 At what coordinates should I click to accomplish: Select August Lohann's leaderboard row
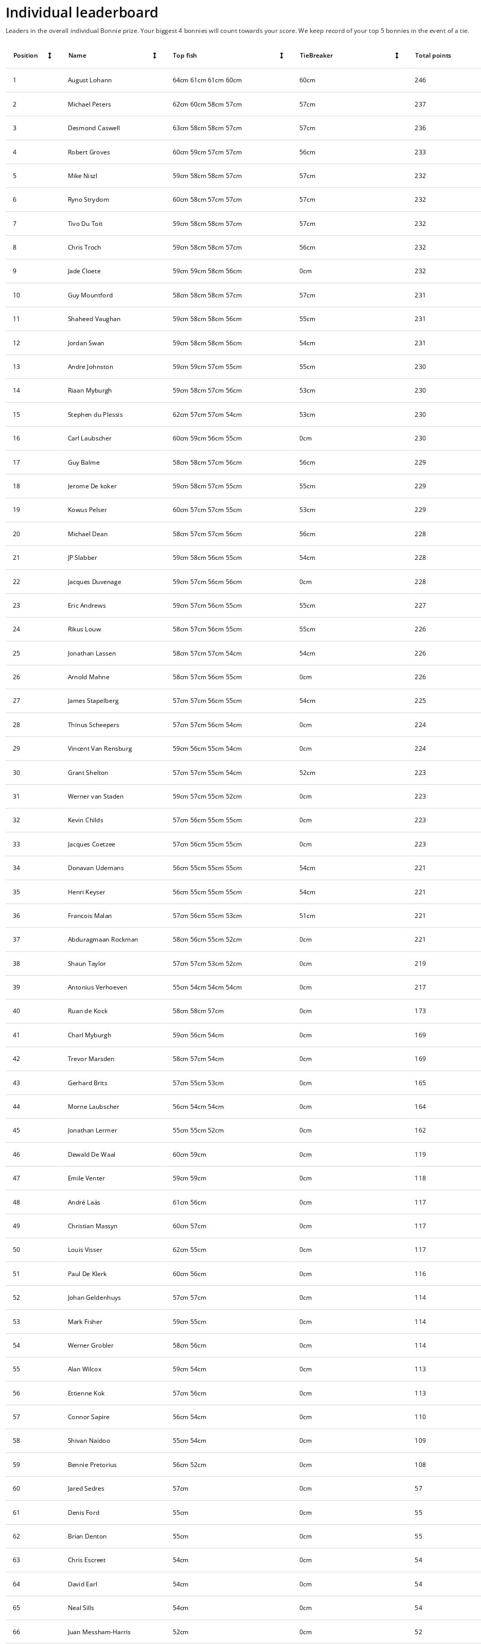[x=243, y=80]
